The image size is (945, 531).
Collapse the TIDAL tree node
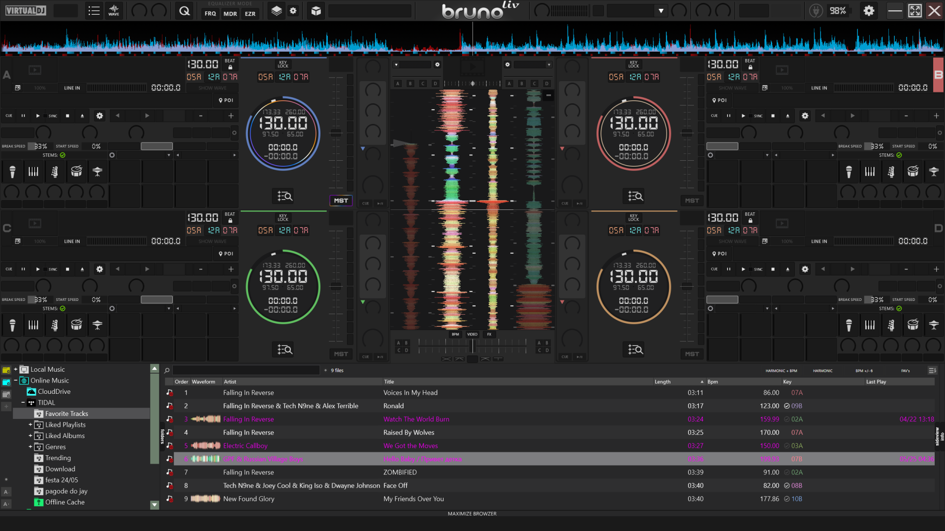pyautogui.click(x=23, y=403)
